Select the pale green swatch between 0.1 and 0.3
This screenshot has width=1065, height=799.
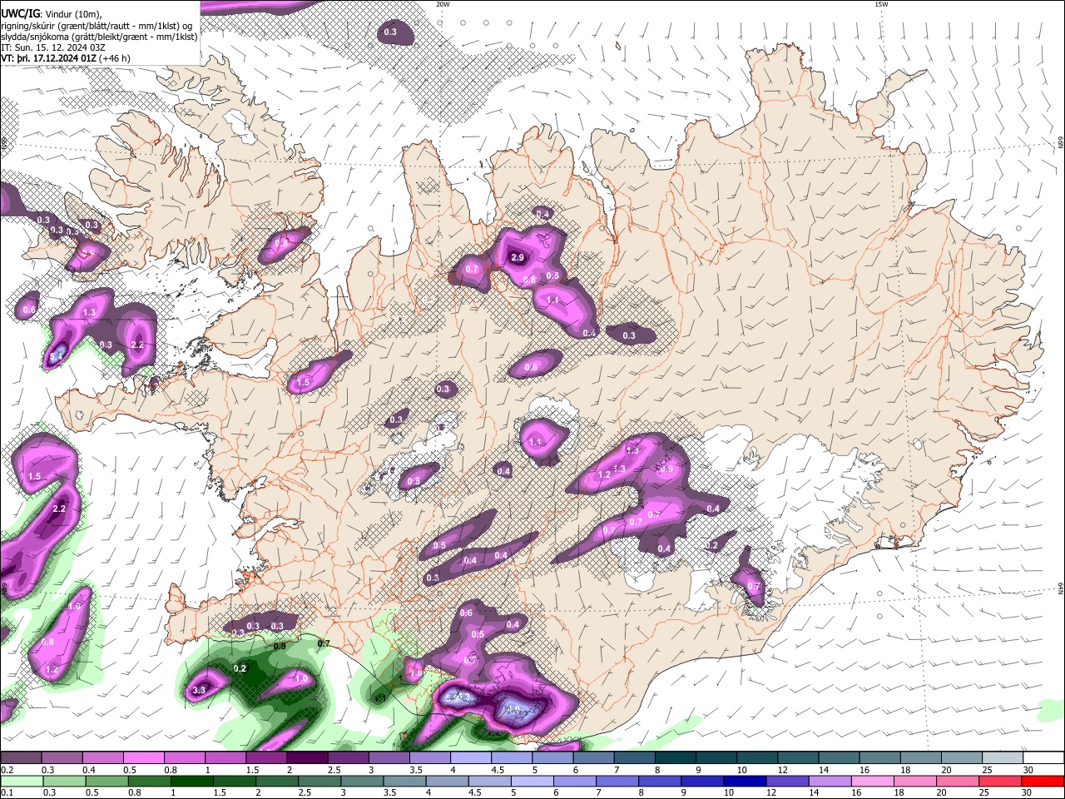click(22, 781)
